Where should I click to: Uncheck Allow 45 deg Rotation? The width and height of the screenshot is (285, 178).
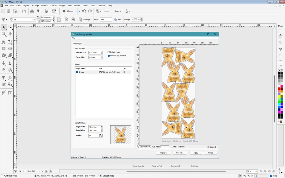109,56
